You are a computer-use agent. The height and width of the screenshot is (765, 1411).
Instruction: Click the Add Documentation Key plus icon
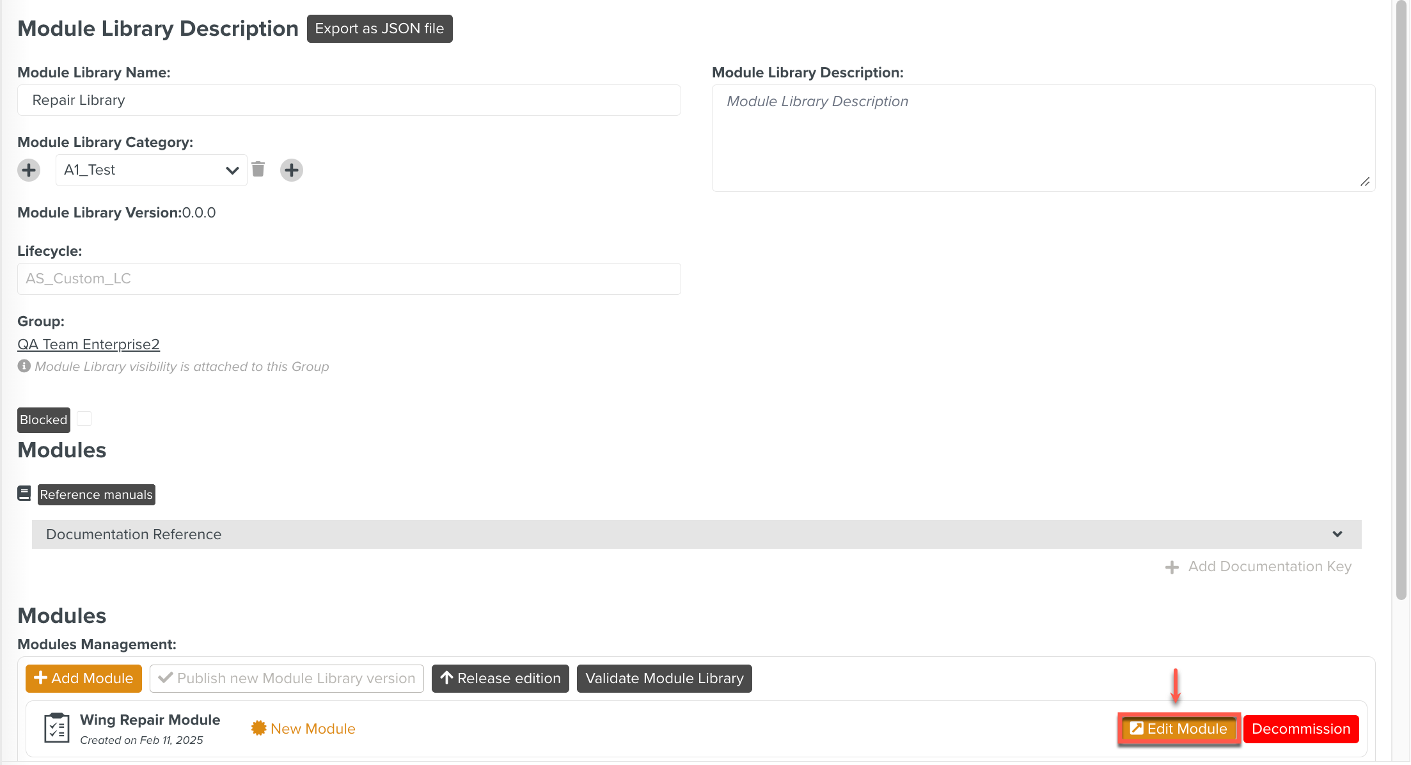pos(1172,567)
